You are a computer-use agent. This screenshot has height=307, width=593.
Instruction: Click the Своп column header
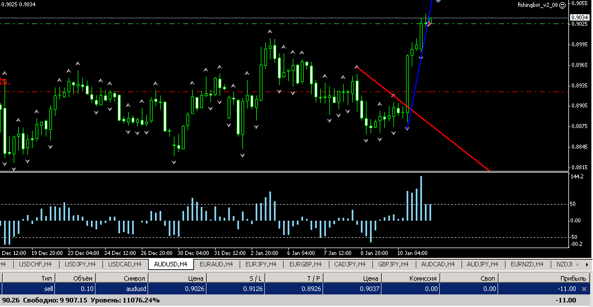tap(469, 278)
